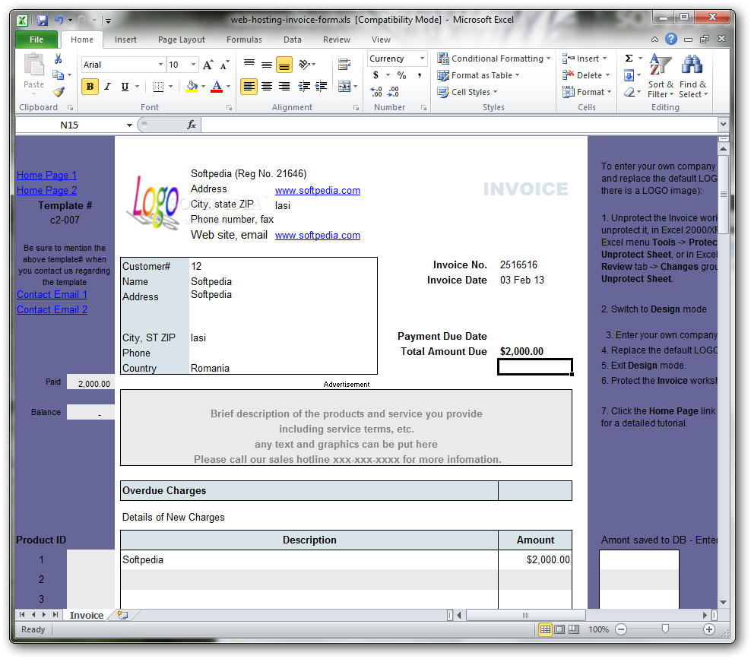Open the Name Box dropdown arrow
751x659 pixels.
(x=129, y=125)
